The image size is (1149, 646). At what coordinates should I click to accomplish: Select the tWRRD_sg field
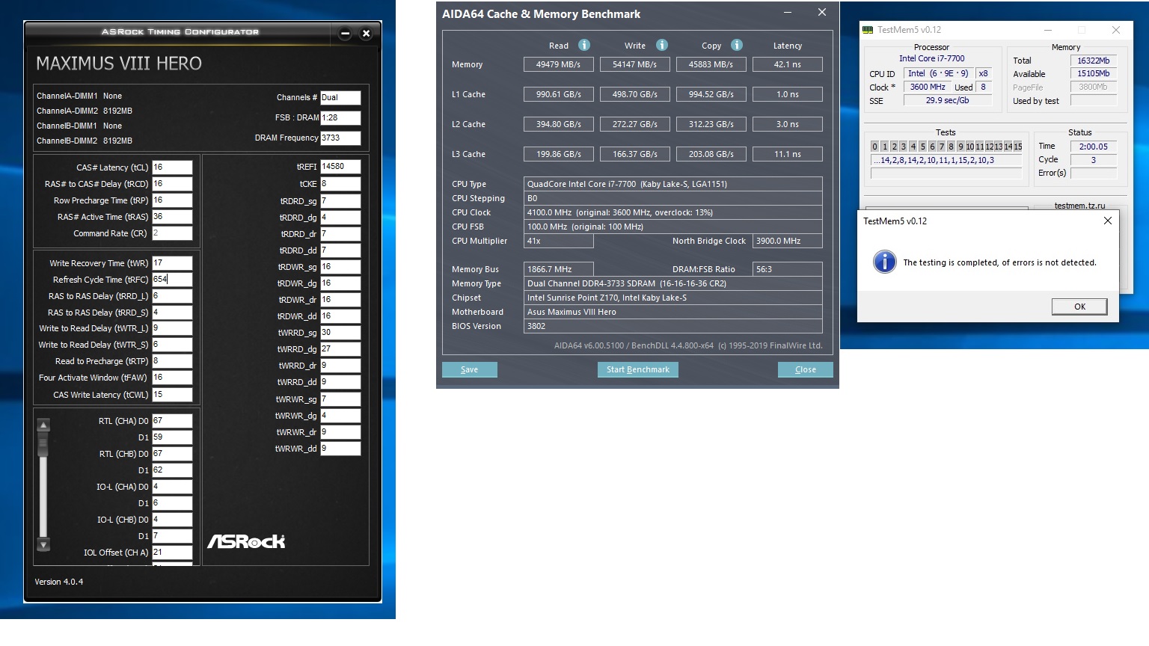340,333
